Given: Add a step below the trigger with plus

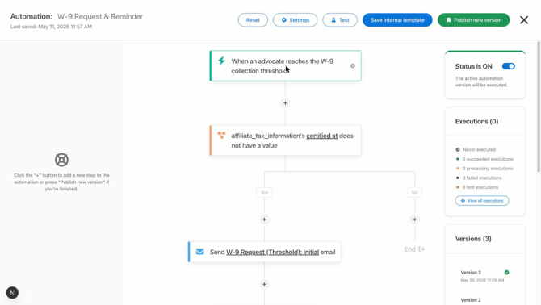Looking at the screenshot, I should coord(285,103).
